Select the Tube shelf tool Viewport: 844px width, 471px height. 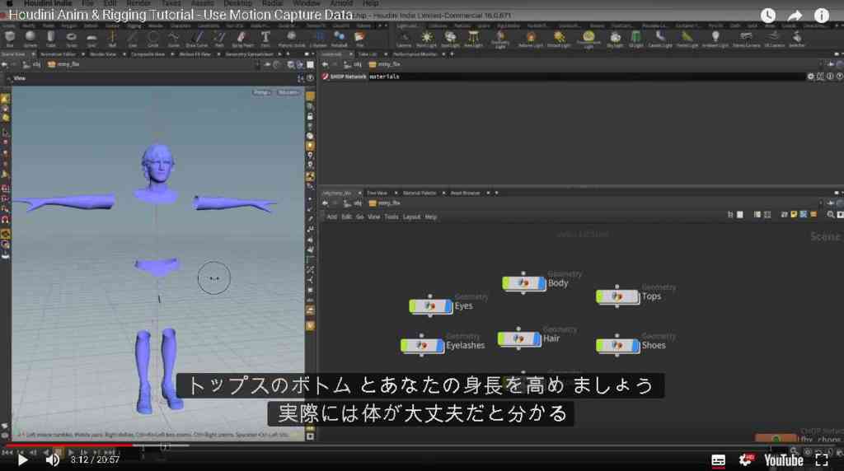click(50, 38)
